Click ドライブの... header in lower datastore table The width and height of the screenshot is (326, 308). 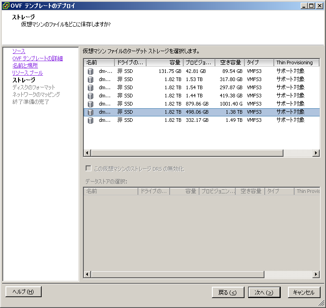click(x=154, y=191)
